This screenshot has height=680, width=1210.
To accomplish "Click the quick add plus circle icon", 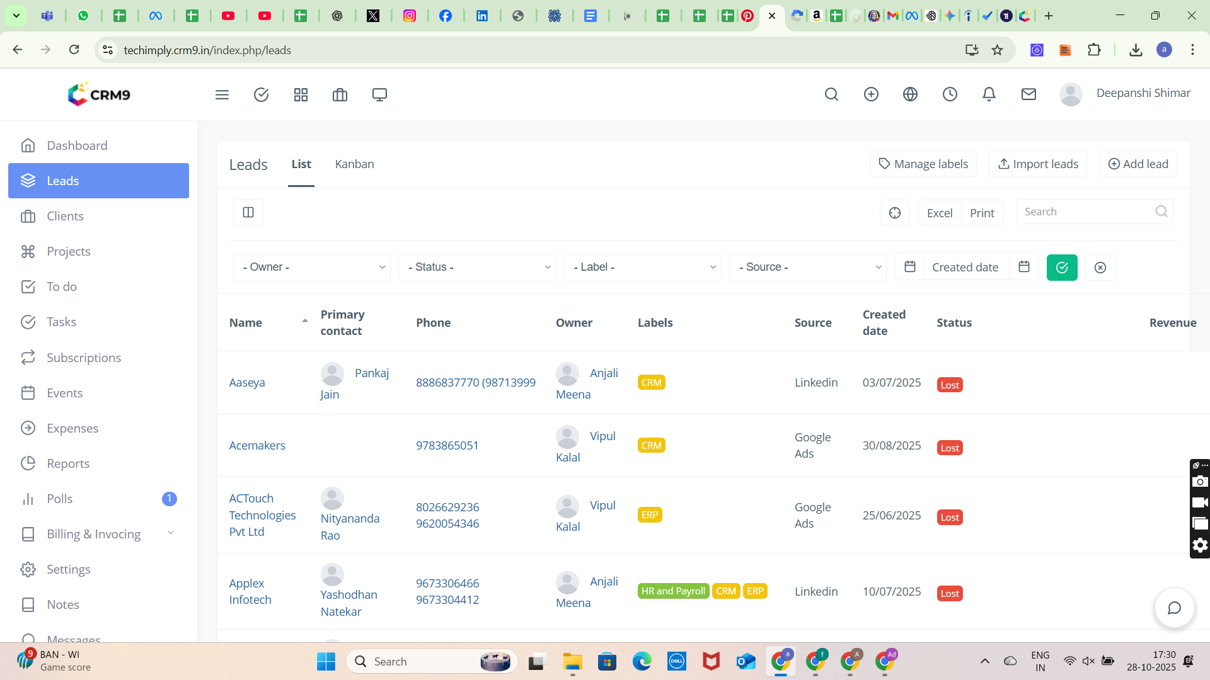I will coord(871,94).
